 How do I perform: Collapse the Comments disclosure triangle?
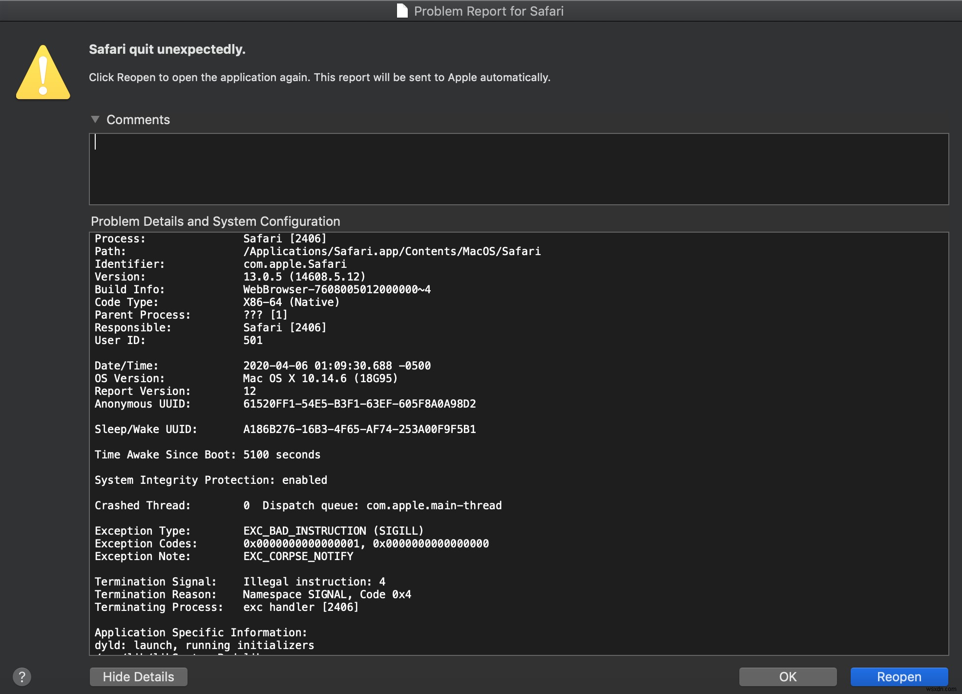[x=96, y=120]
